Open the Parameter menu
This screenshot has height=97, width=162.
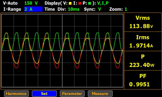click(x=72, y=94)
